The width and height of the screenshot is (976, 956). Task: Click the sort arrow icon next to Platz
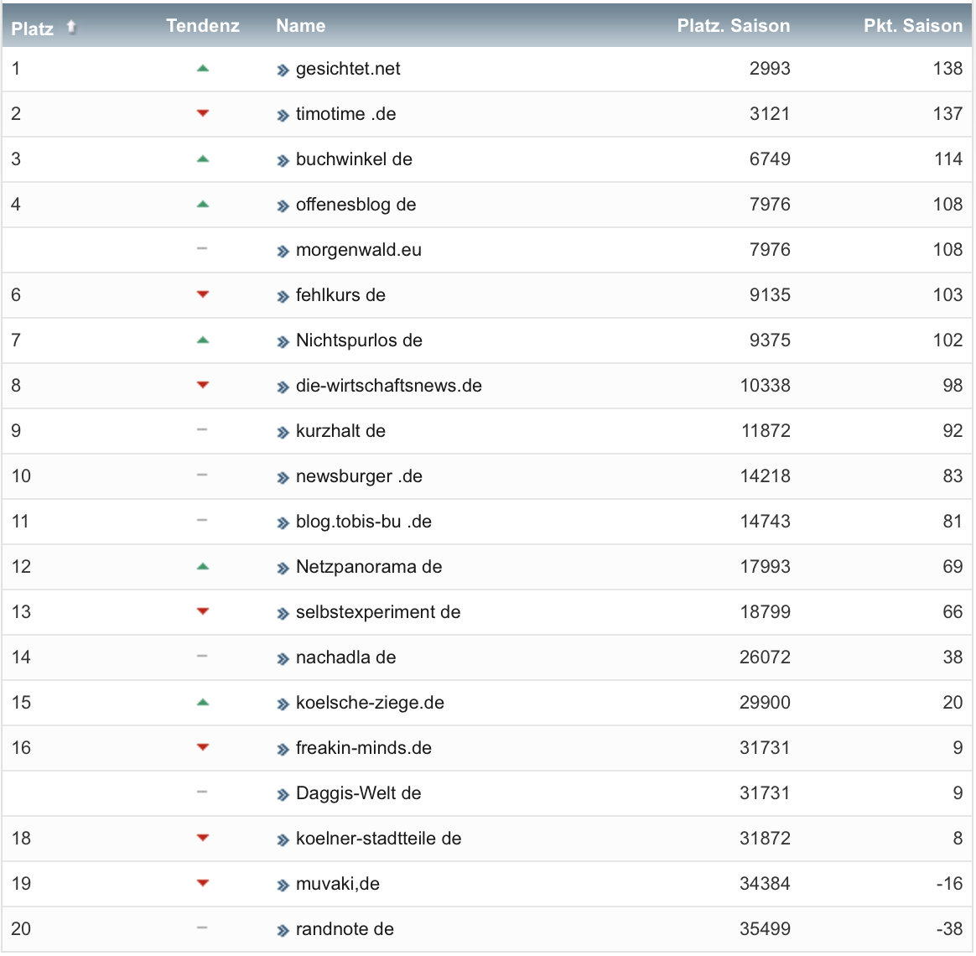(71, 27)
